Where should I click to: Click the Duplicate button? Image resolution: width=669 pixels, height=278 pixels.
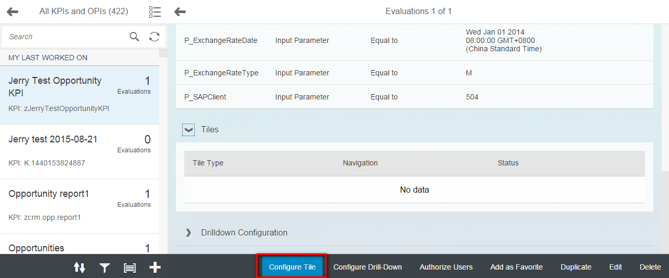576,267
